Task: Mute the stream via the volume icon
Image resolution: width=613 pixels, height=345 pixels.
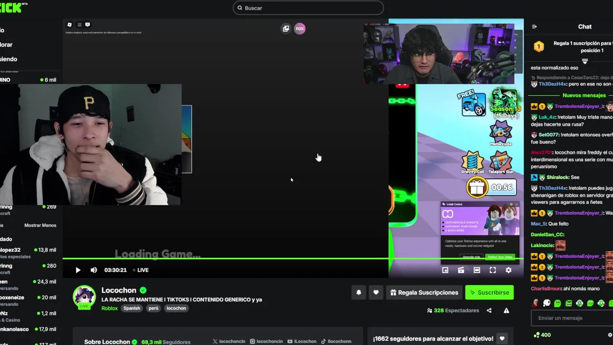Action: coord(94,270)
